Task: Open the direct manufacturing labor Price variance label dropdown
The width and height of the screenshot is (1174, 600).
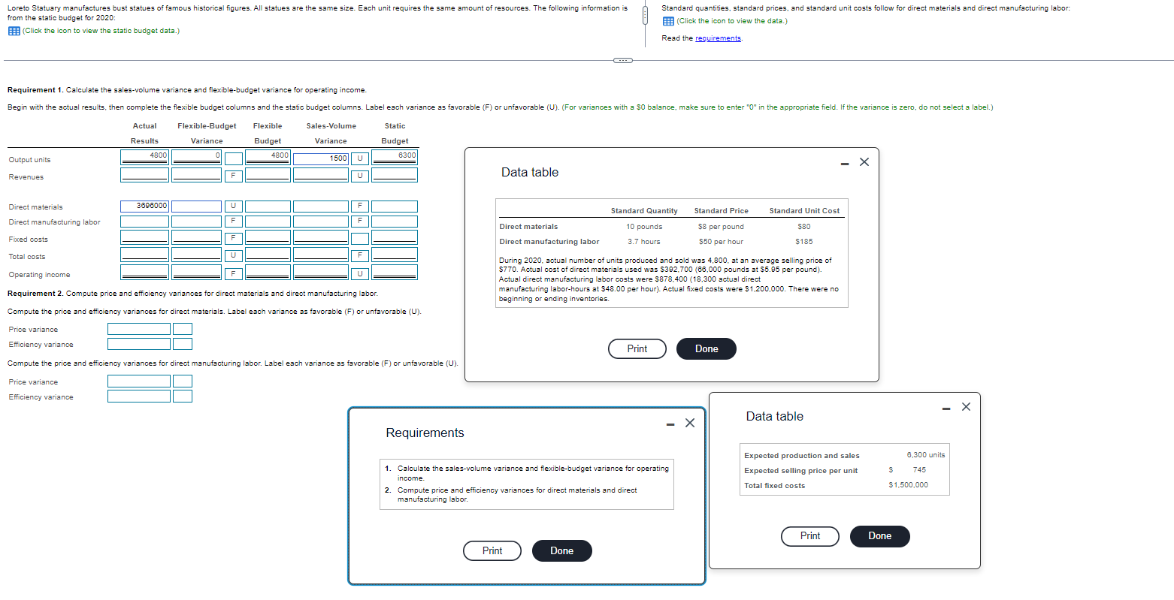Action: [x=183, y=381]
